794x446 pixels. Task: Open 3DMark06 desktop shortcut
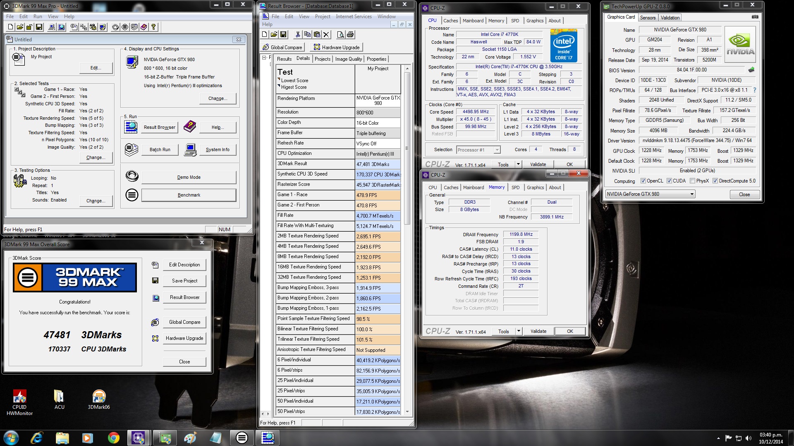pyautogui.click(x=99, y=399)
